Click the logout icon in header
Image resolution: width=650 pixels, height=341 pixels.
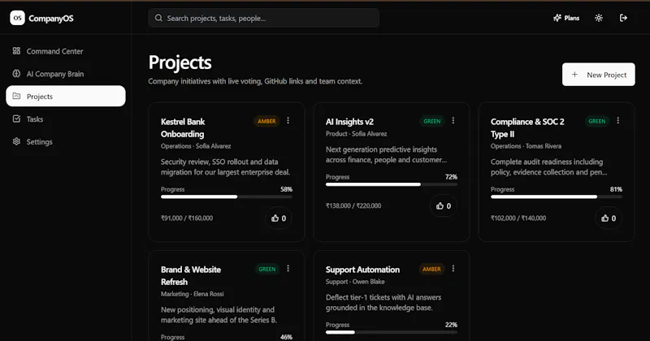point(623,18)
